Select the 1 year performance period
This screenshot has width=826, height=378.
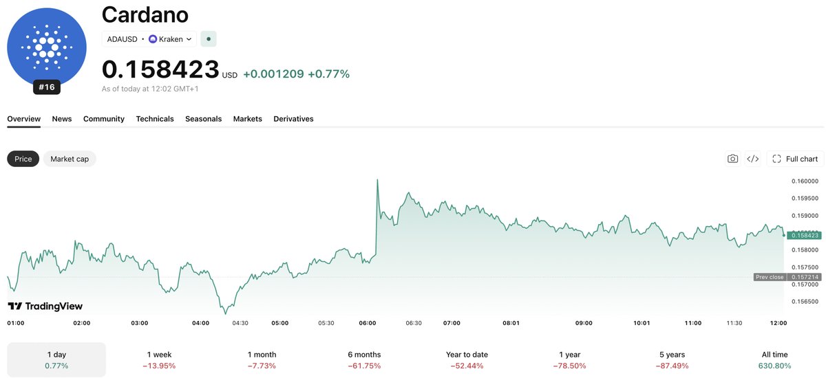[569, 359]
